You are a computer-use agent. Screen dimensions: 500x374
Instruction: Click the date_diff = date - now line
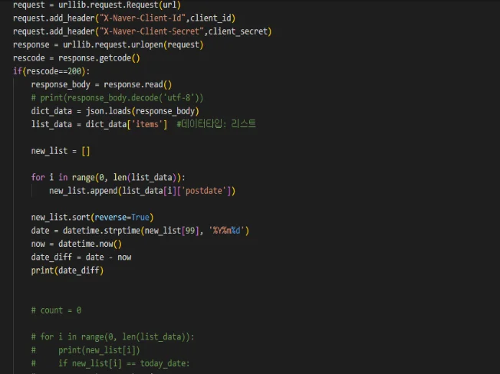pos(81,257)
